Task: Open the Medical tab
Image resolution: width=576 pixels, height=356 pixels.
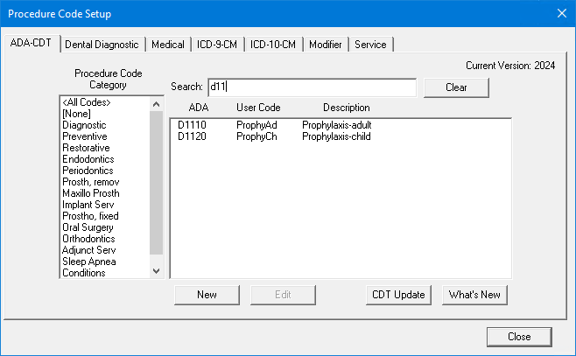Action: [x=167, y=45]
